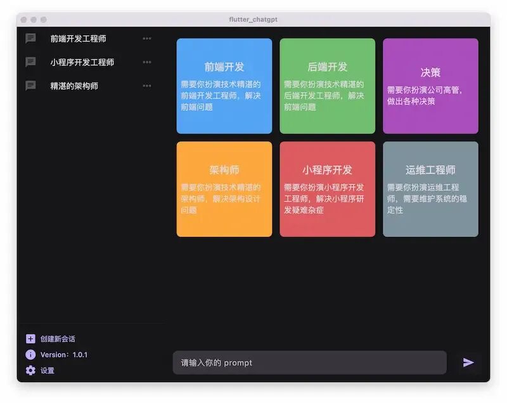Click the chat icon beside 前端开发工程师
The width and height of the screenshot is (507, 403).
click(30, 39)
